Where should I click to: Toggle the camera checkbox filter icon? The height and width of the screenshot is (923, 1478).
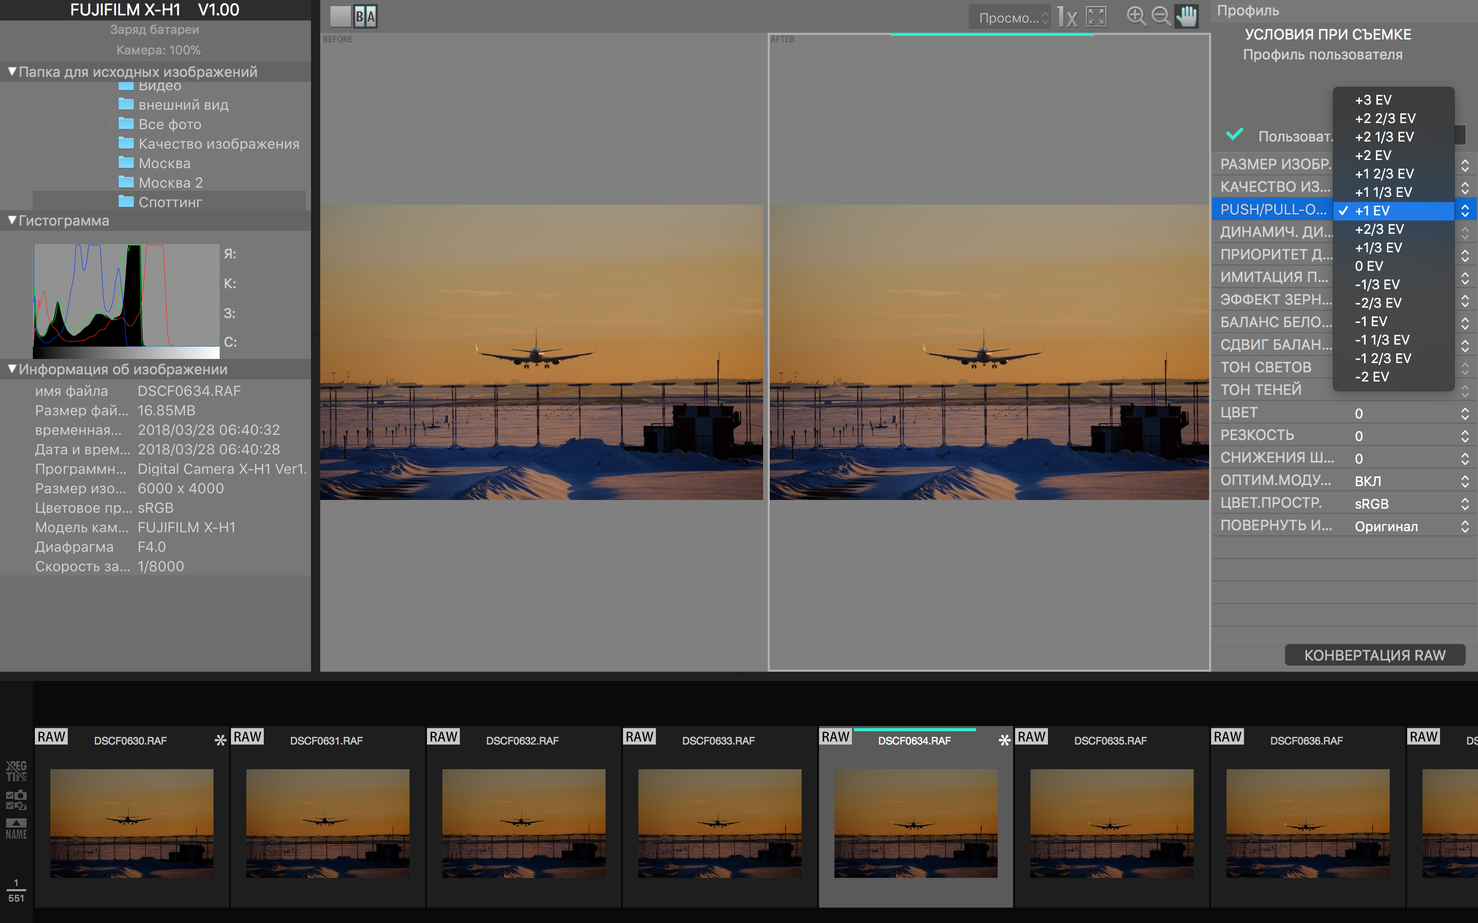coord(16,800)
